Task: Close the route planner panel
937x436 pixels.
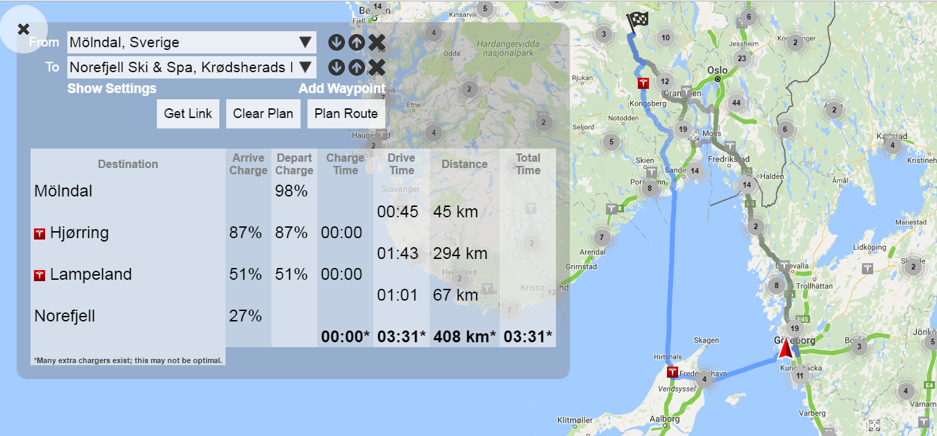Action: click(x=24, y=29)
